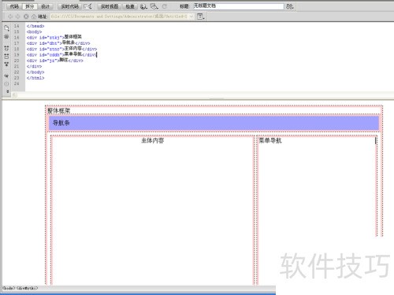Switch to 代码 (Code) view
This screenshot has height=295, width=394.
(x=14, y=6)
